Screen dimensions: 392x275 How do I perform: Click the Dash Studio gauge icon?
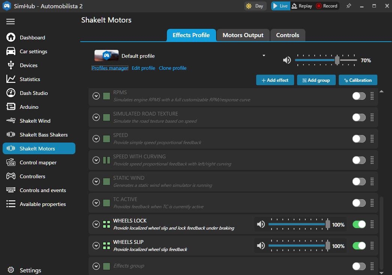tap(11, 93)
